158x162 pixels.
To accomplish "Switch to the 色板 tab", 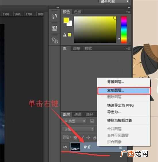I will (77, 12).
